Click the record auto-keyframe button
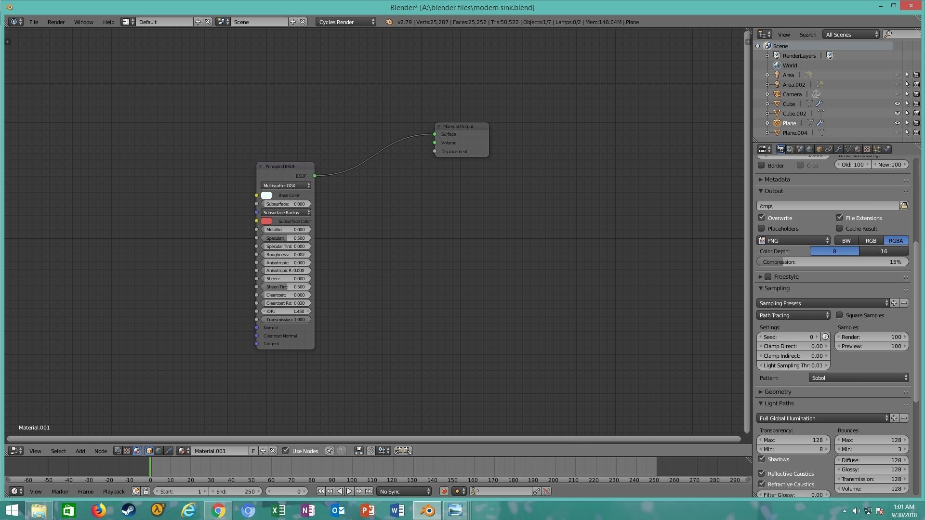925x520 pixels. [444, 492]
